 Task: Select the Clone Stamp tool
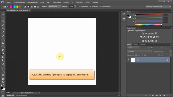[x=3, y=43]
